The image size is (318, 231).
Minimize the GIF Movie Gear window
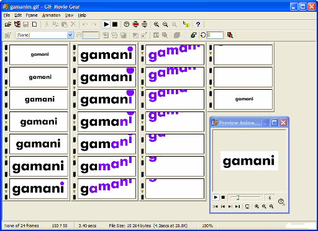(294, 7)
